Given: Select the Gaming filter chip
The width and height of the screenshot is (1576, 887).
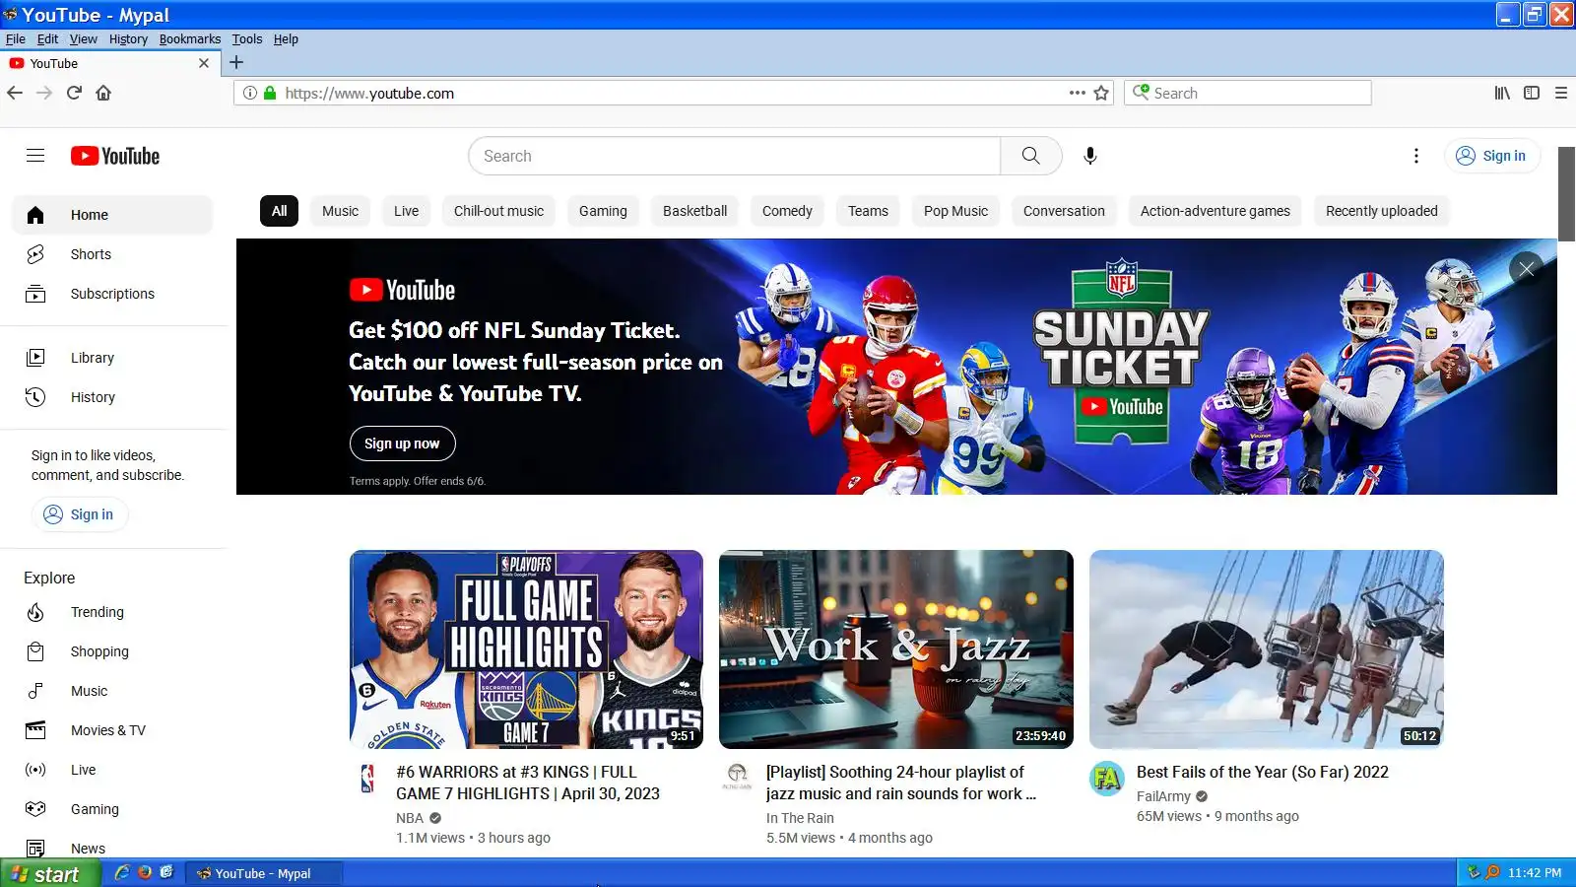Looking at the screenshot, I should pyautogui.click(x=603, y=211).
